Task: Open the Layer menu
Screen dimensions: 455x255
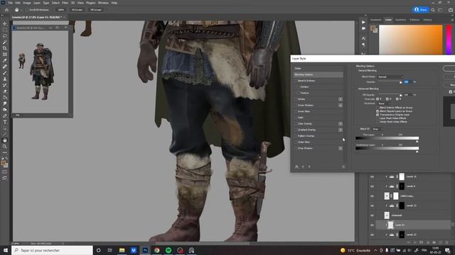Action: click(x=37, y=3)
